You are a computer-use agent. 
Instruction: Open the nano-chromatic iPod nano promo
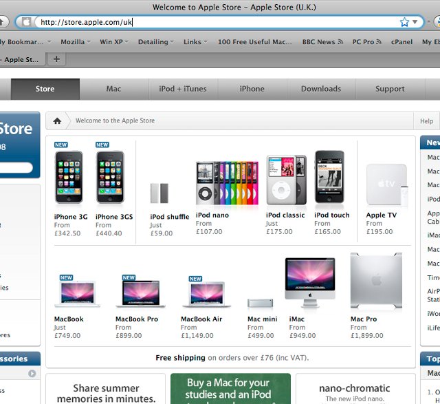(x=355, y=389)
